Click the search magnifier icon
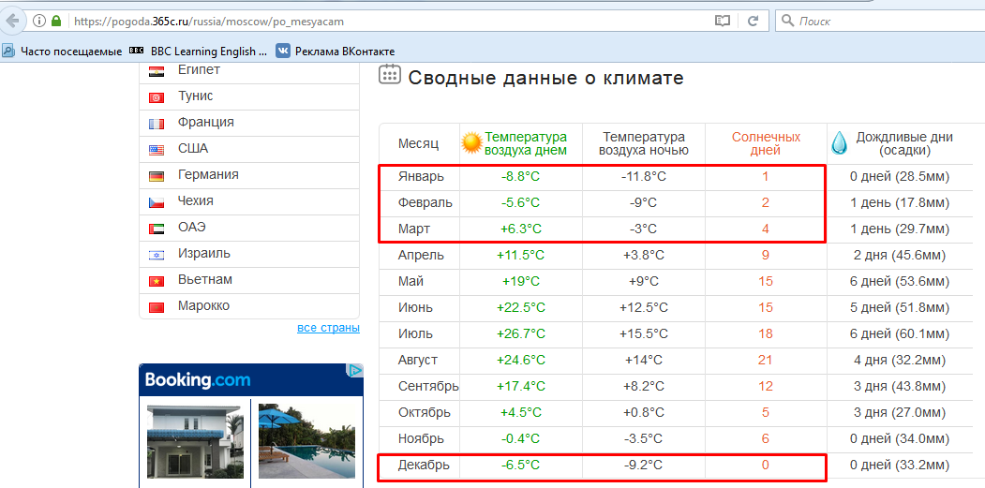 tap(787, 21)
